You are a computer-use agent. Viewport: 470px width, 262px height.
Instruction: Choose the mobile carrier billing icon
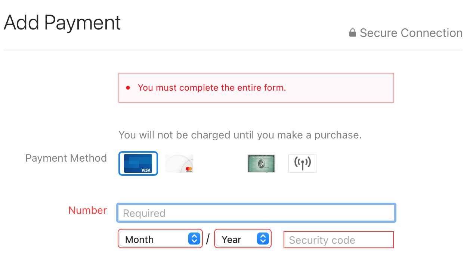tap(302, 163)
